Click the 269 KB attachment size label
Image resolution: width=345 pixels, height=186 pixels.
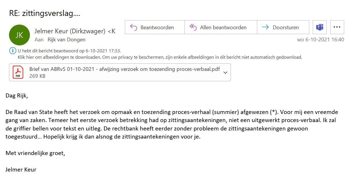pos(37,76)
